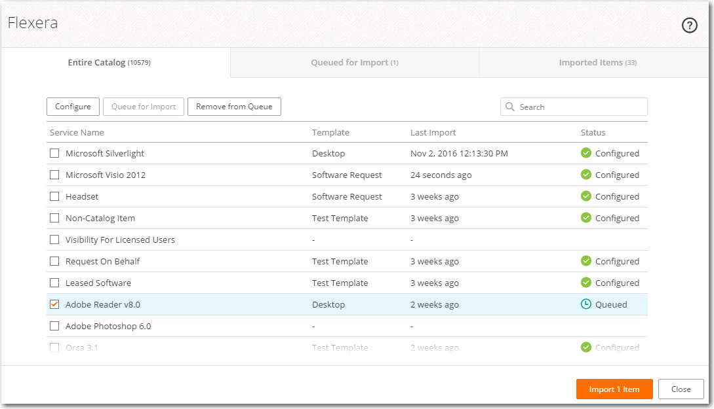Sort by the Service Name column header
The height and width of the screenshot is (409, 714).
coord(77,133)
